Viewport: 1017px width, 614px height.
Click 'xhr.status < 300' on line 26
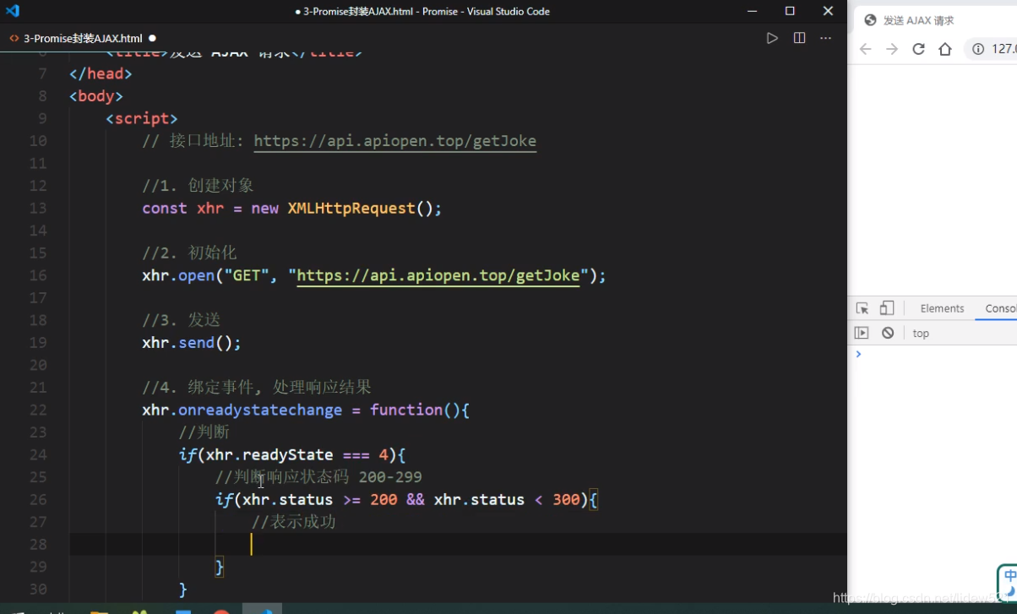pos(507,499)
